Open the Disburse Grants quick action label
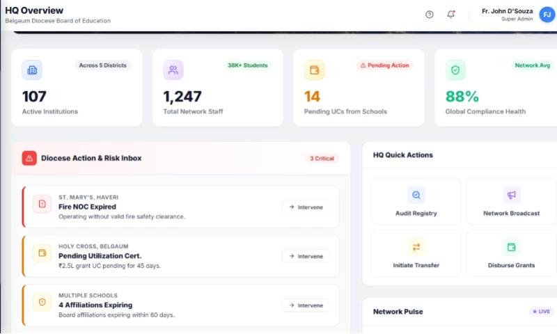 511,265
